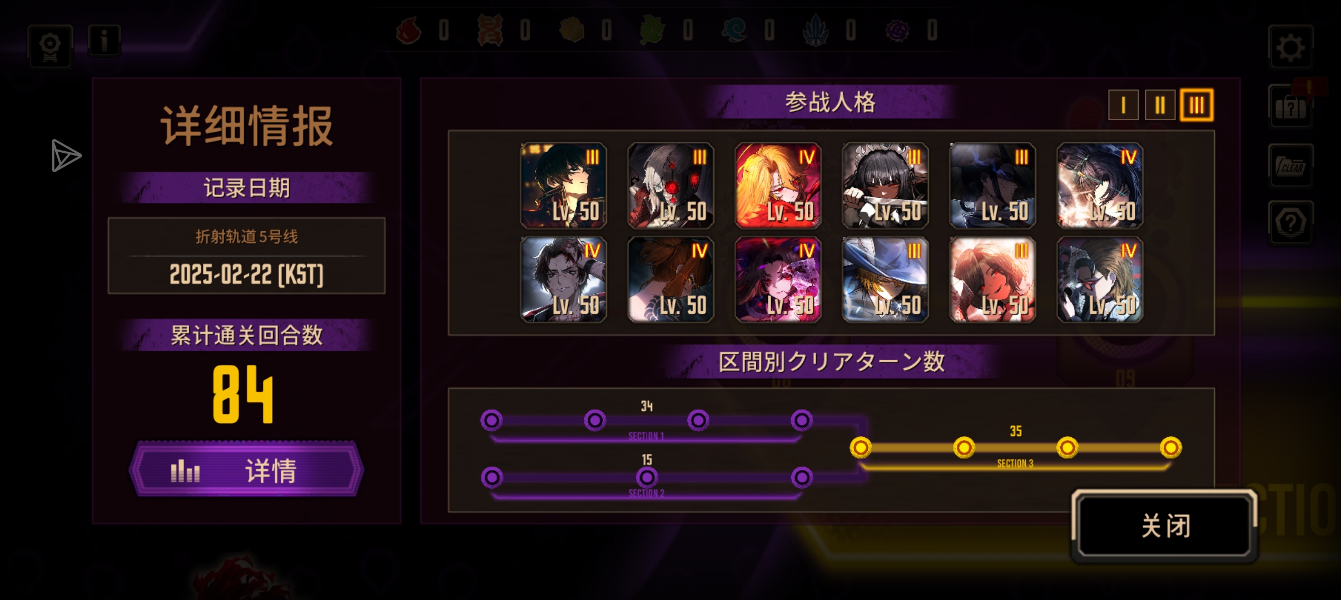
Task: Tap the paper-plane share icon
Action: tap(66, 156)
